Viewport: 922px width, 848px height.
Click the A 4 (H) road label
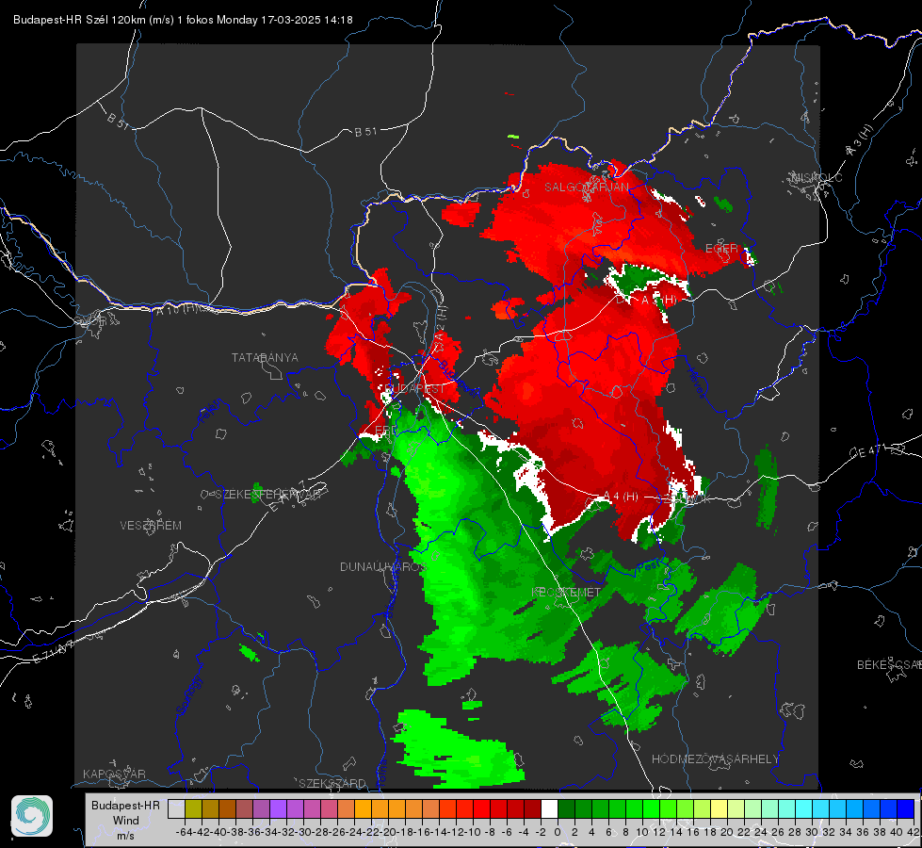pos(621,497)
